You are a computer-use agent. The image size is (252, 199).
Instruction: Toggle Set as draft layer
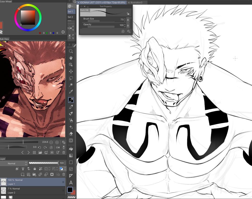coord(29,169)
